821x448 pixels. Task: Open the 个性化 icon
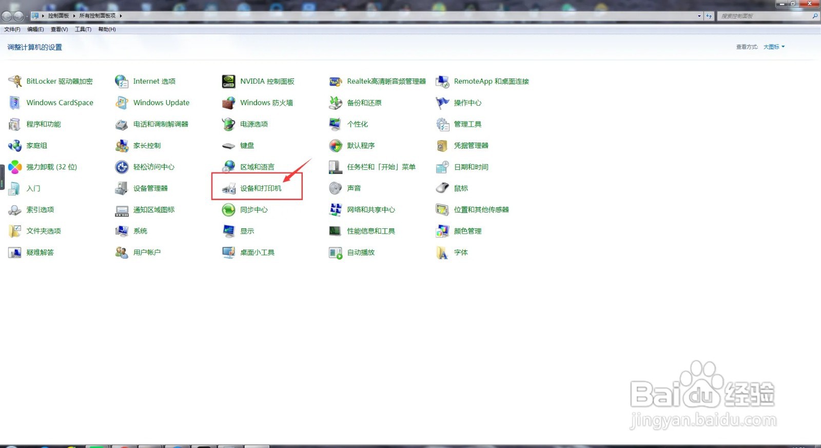(336, 124)
